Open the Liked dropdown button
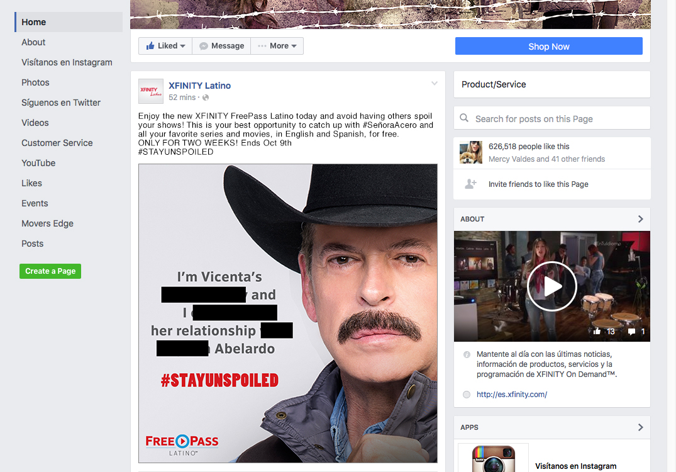 tap(165, 46)
